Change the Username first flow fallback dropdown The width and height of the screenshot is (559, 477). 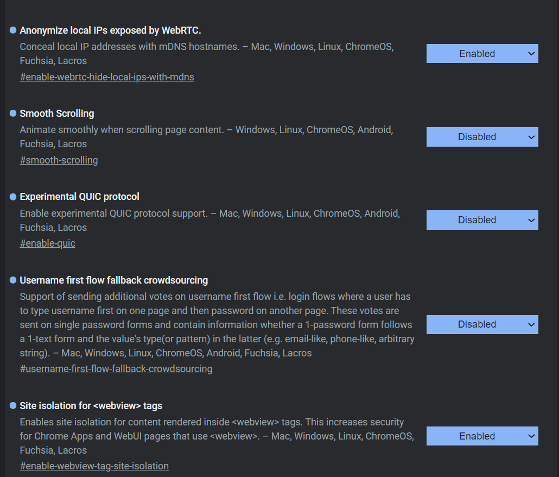pyautogui.click(x=482, y=324)
